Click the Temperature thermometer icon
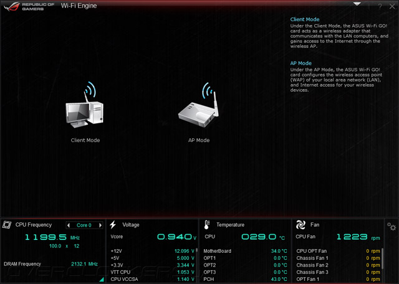The width and height of the screenshot is (399, 284). (206, 225)
